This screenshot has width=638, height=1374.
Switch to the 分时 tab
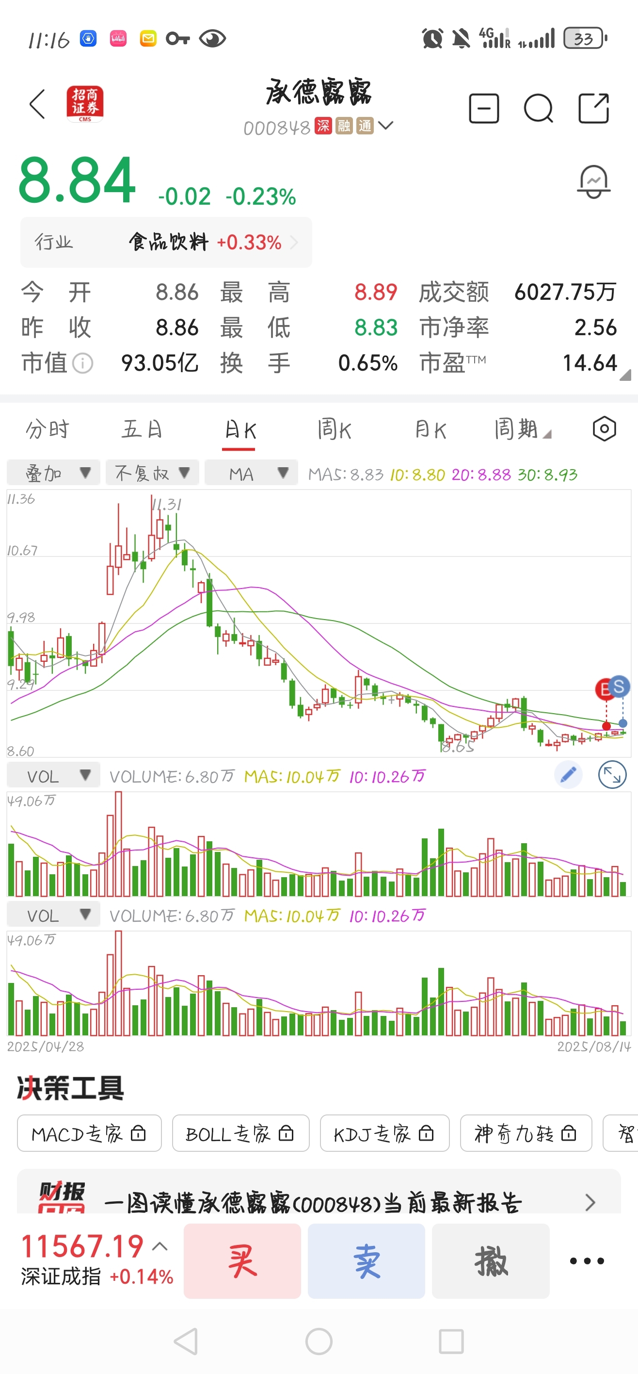(48, 429)
